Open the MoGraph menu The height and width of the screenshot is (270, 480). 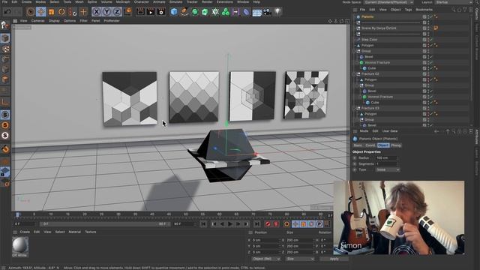coord(123,1)
